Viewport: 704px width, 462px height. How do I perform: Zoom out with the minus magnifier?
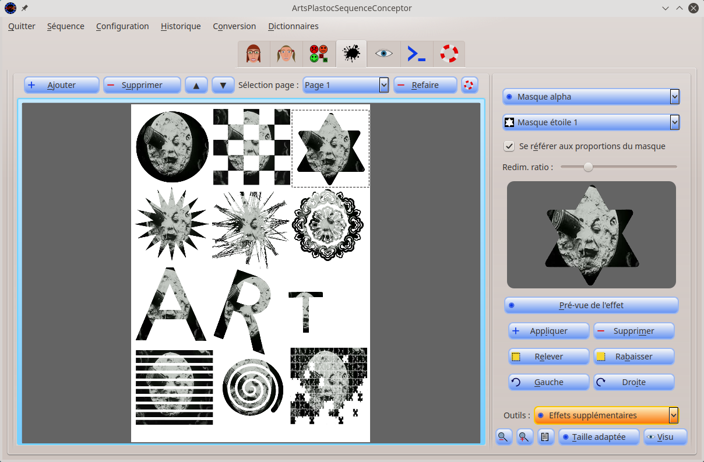(x=504, y=437)
